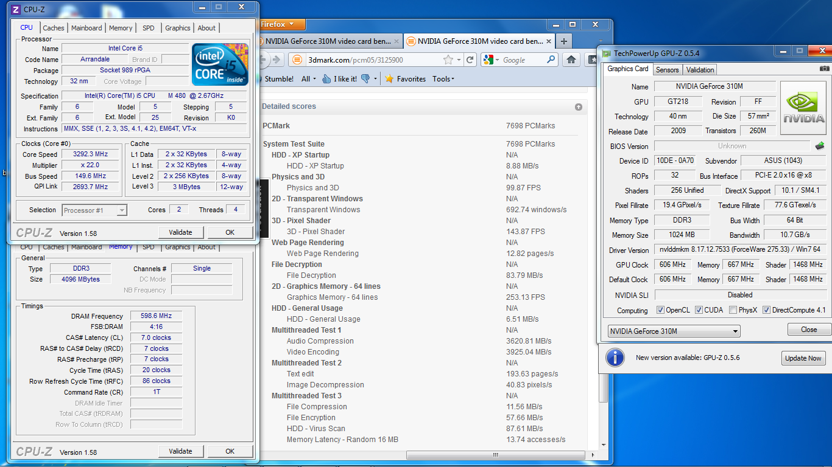Bookmark this page with the star
Image resolution: width=832 pixels, height=467 pixels.
click(448, 60)
